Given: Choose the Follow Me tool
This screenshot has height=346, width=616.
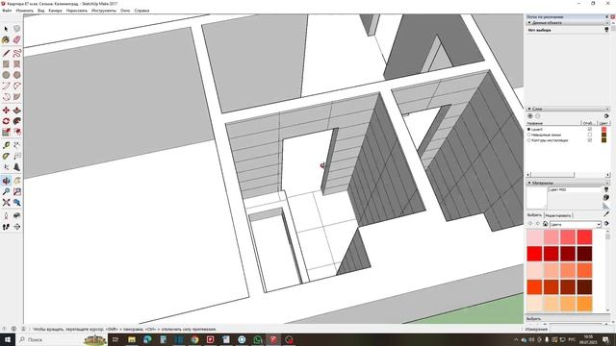Looking at the screenshot, I should click(17, 121).
